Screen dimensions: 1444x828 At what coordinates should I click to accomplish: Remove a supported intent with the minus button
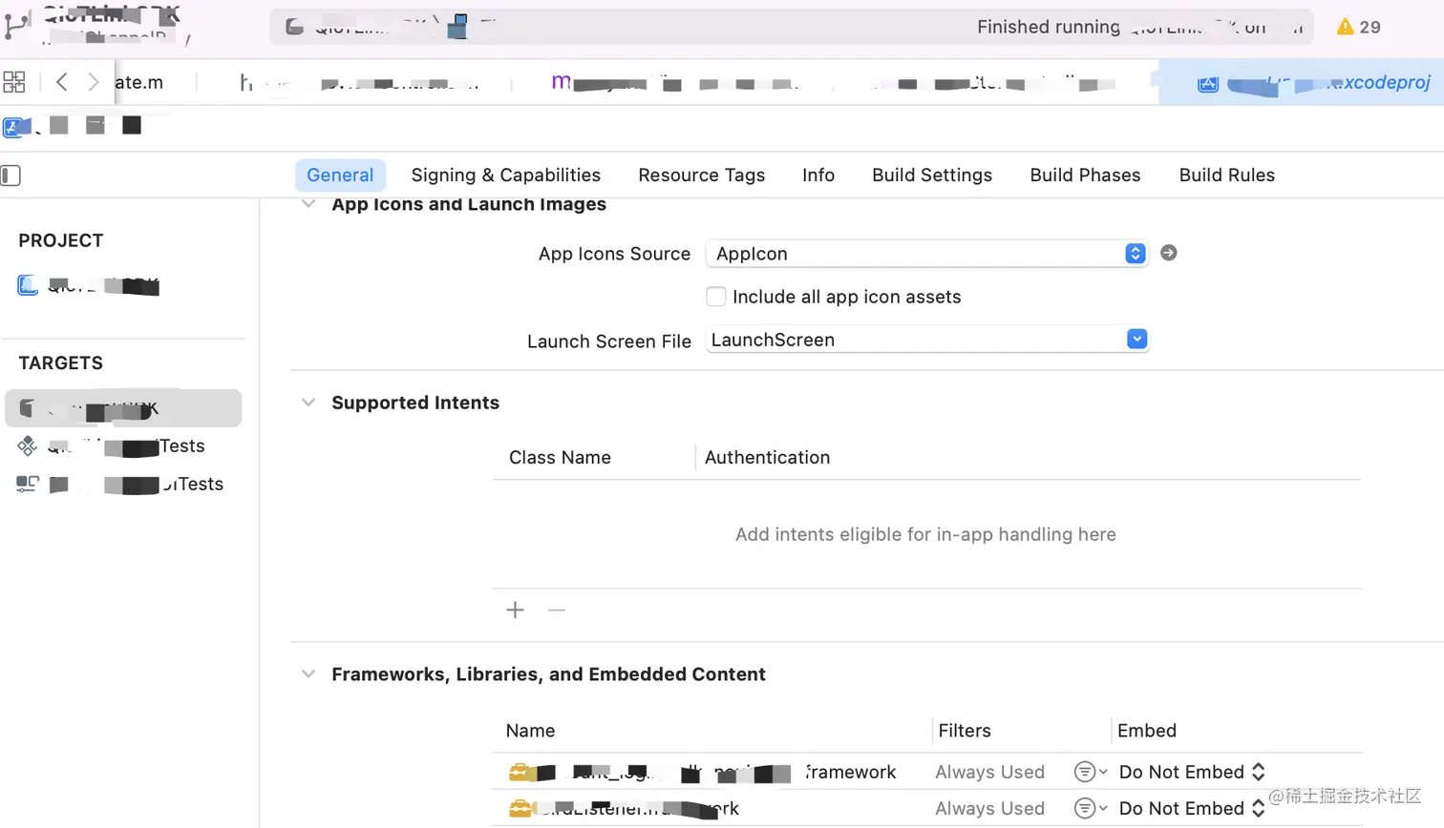[x=557, y=610]
